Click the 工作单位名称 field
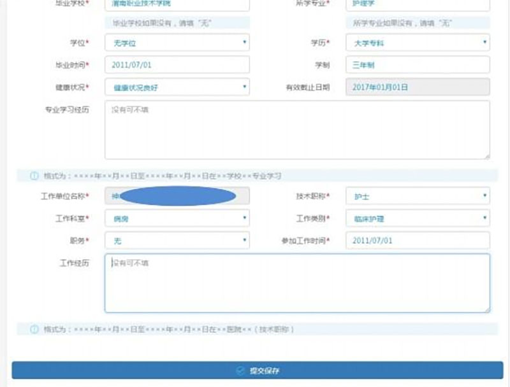Image resolution: width=510 pixels, height=387 pixels. point(177,197)
